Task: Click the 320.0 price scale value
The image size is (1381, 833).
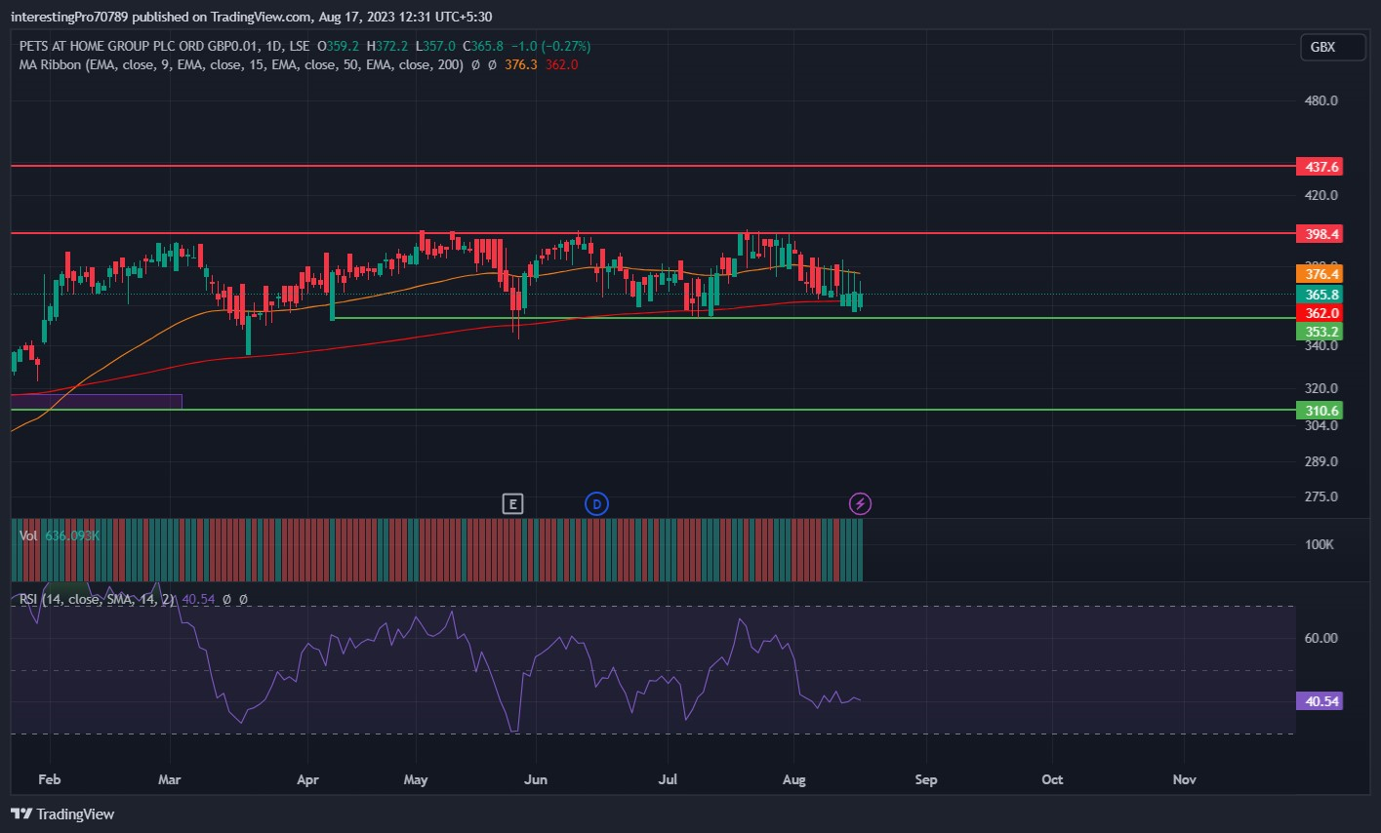Action: (1320, 387)
